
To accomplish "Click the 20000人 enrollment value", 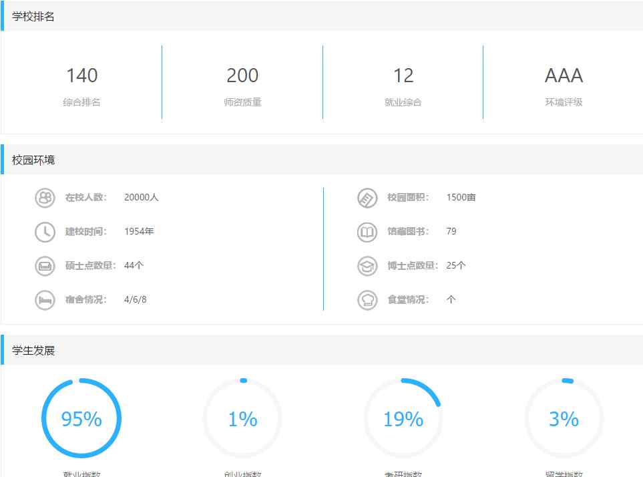I will (142, 198).
